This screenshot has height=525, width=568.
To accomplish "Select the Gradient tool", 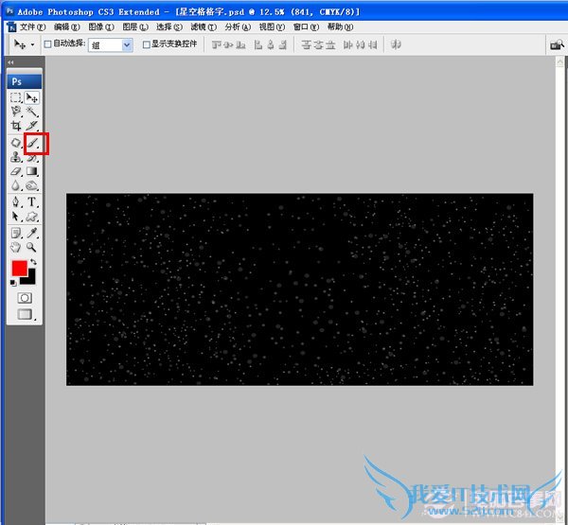I will [x=32, y=171].
